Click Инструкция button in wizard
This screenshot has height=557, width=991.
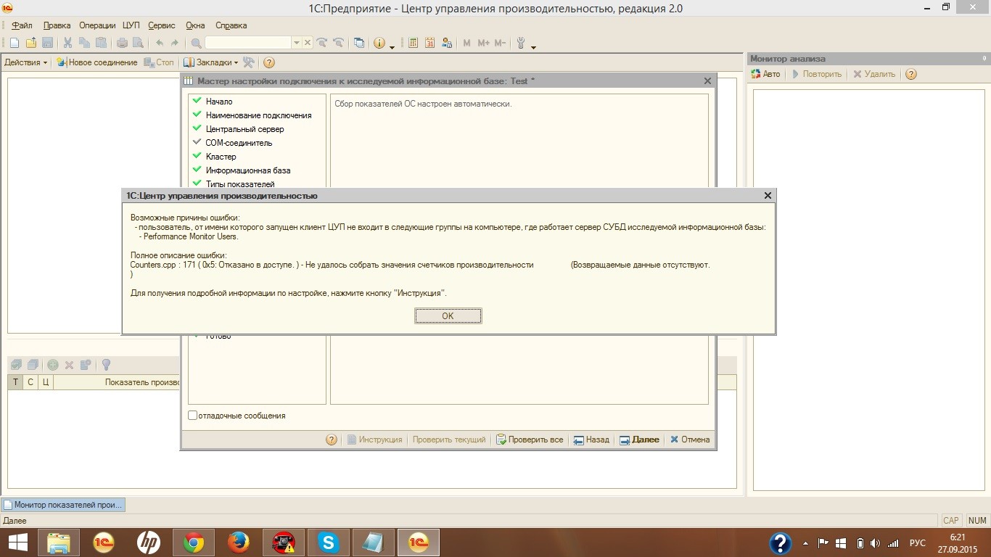(x=374, y=440)
